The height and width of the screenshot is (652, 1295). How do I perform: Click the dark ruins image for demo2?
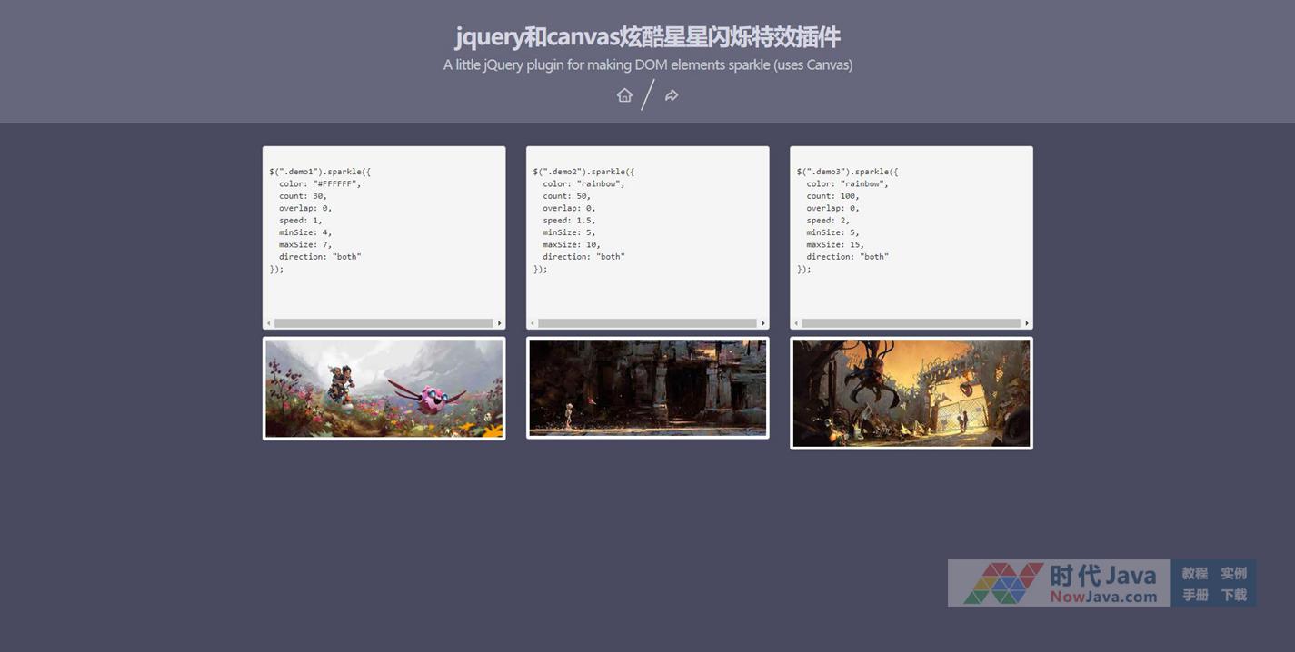coord(647,388)
